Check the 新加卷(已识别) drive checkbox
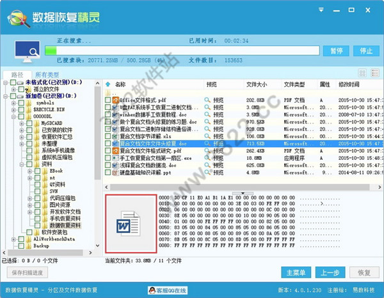Image resolution: width=384 pixels, height=298 pixels. (13, 96)
